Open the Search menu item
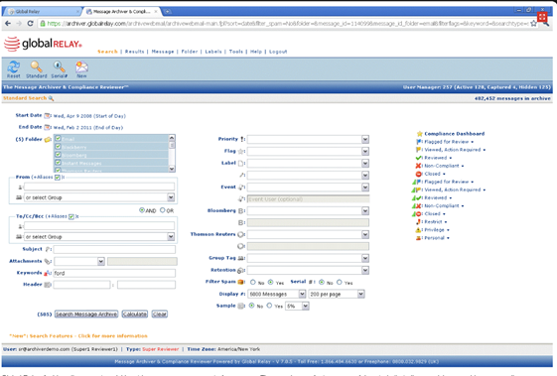This screenshot has width=557, height=376. [x=107, y=52]
